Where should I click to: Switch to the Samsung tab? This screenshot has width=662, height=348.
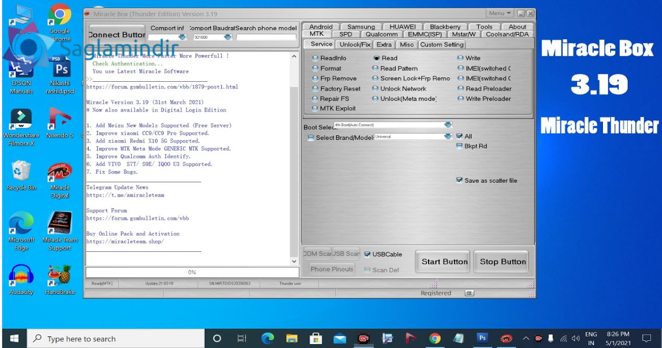coord(361,27)
